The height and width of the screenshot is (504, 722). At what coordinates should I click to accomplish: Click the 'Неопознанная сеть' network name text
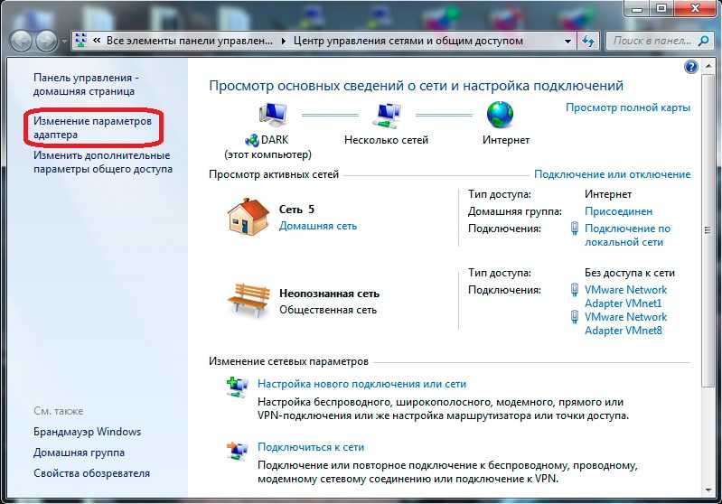point(329,294)
